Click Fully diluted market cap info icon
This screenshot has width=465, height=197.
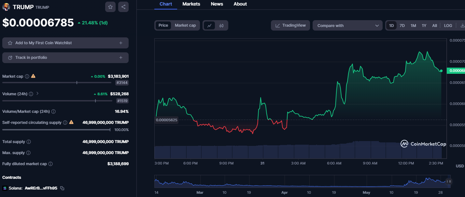coord(50,164)
